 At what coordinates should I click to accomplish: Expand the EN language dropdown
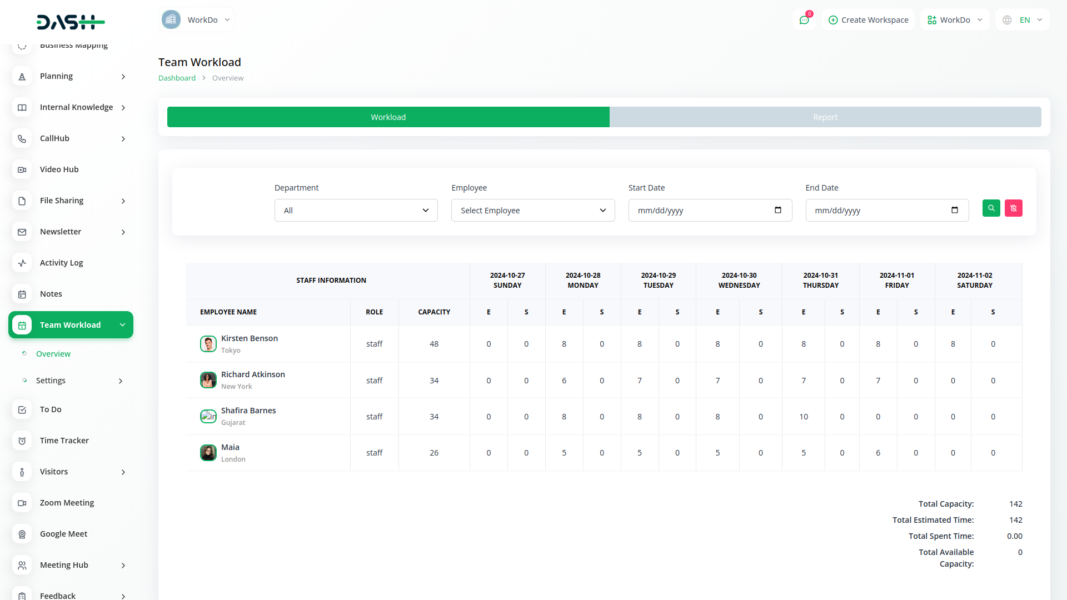coord(1023,20)
